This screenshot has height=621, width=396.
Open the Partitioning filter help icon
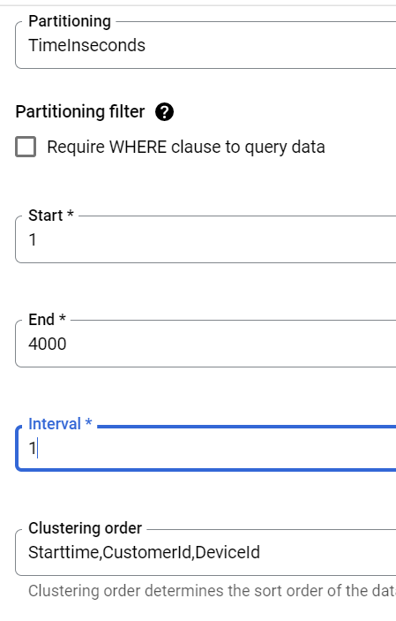coord(164,111)
